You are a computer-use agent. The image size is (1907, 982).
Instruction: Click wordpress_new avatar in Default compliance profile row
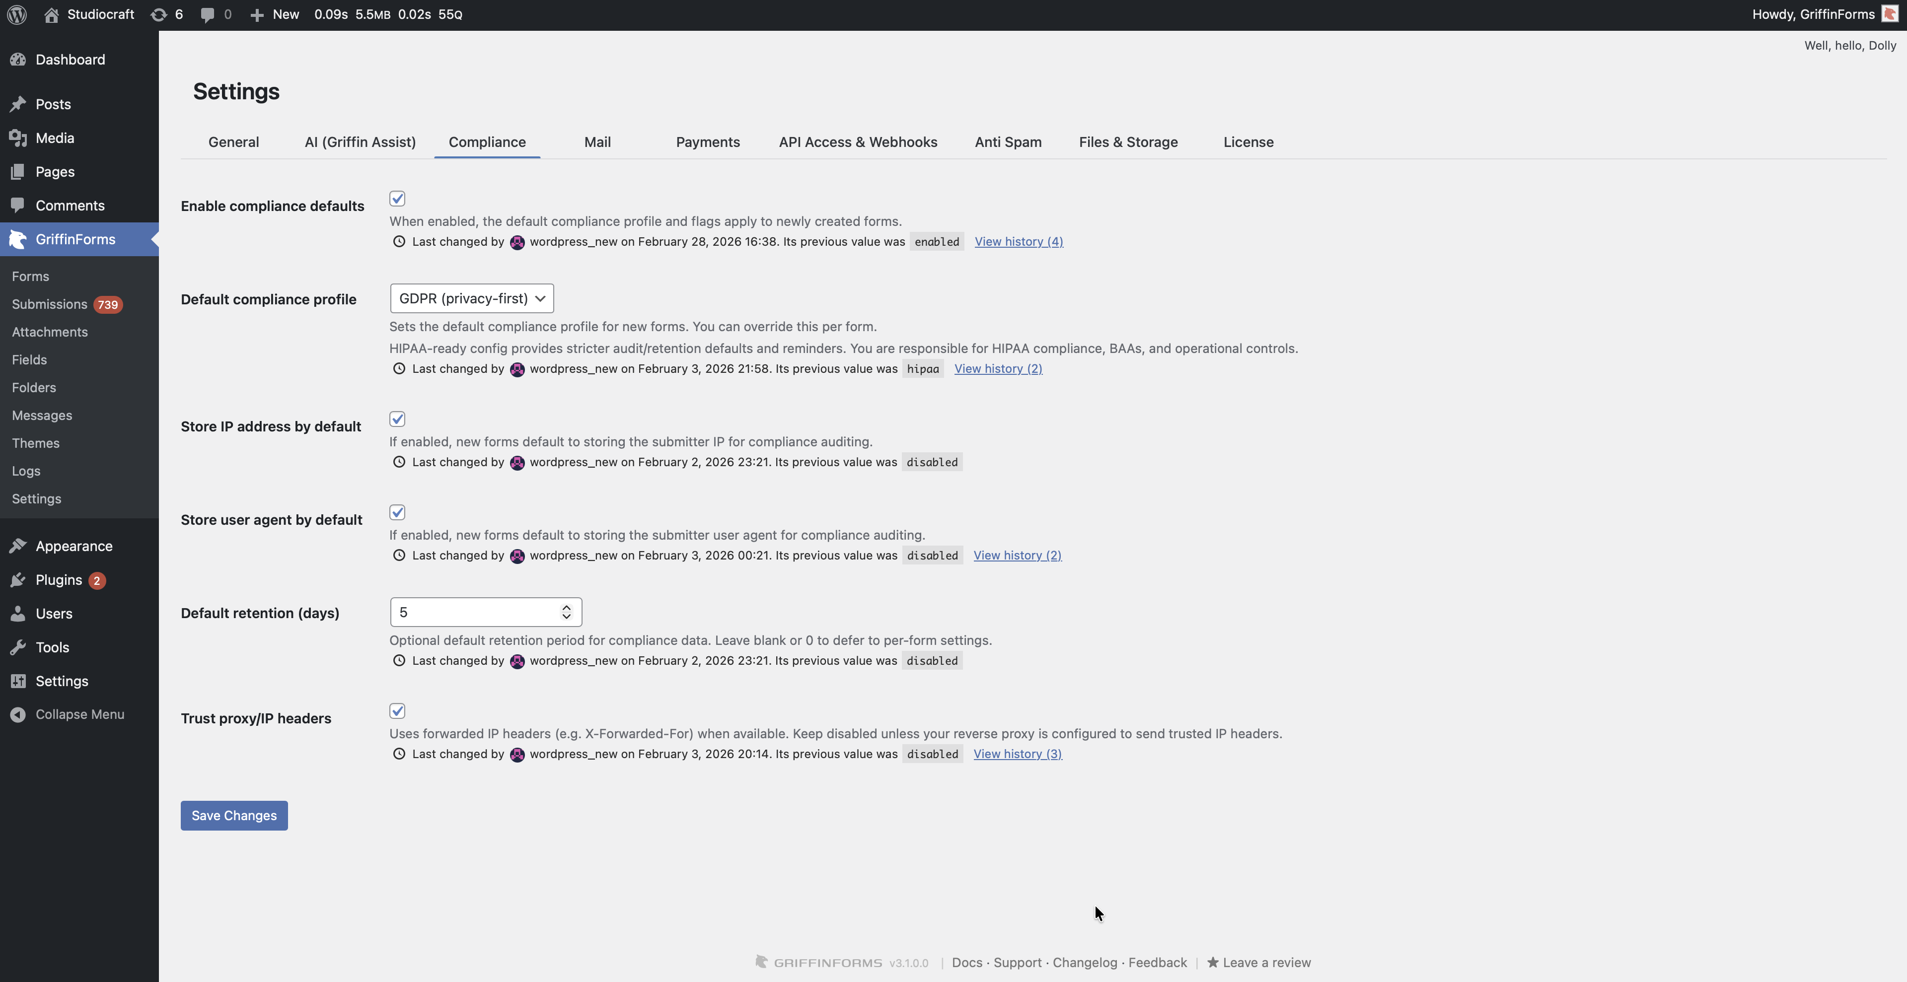(x=517, y=369)
